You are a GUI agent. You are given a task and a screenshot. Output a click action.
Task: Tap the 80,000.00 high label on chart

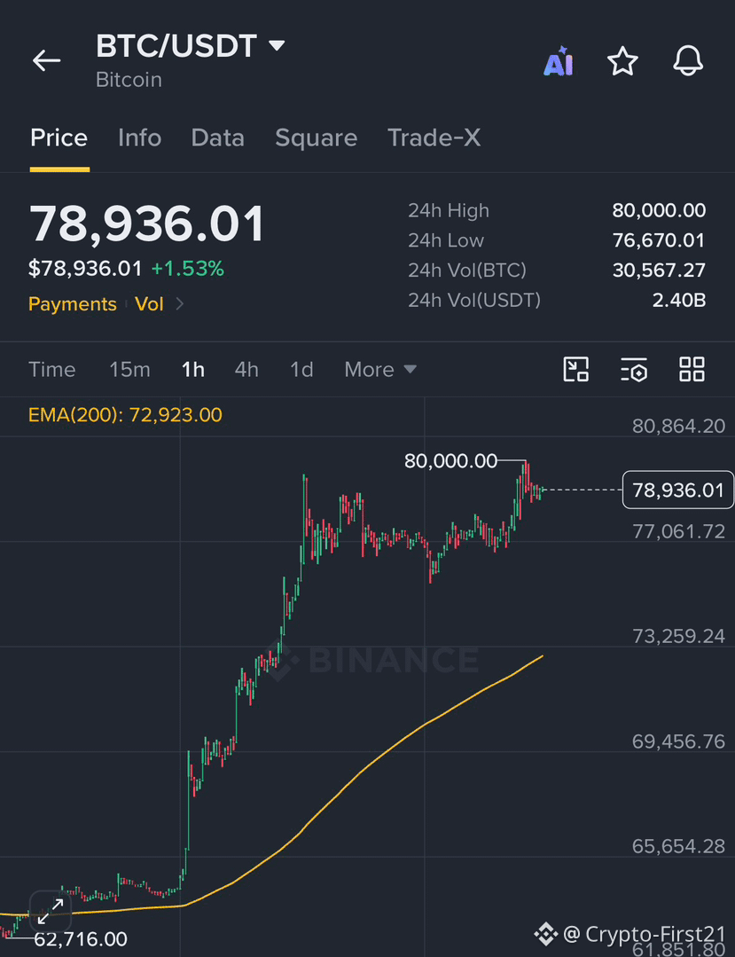tap(450, 461)
